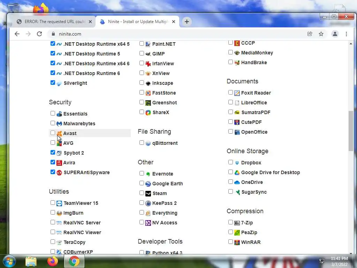The height and width of the screenshot is (268, 357).
Task: Open a new Chrome tab
Action: (187, 22)
